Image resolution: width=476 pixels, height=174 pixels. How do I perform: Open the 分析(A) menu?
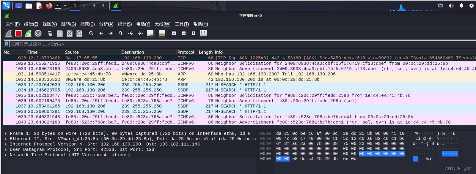[106, 24]
